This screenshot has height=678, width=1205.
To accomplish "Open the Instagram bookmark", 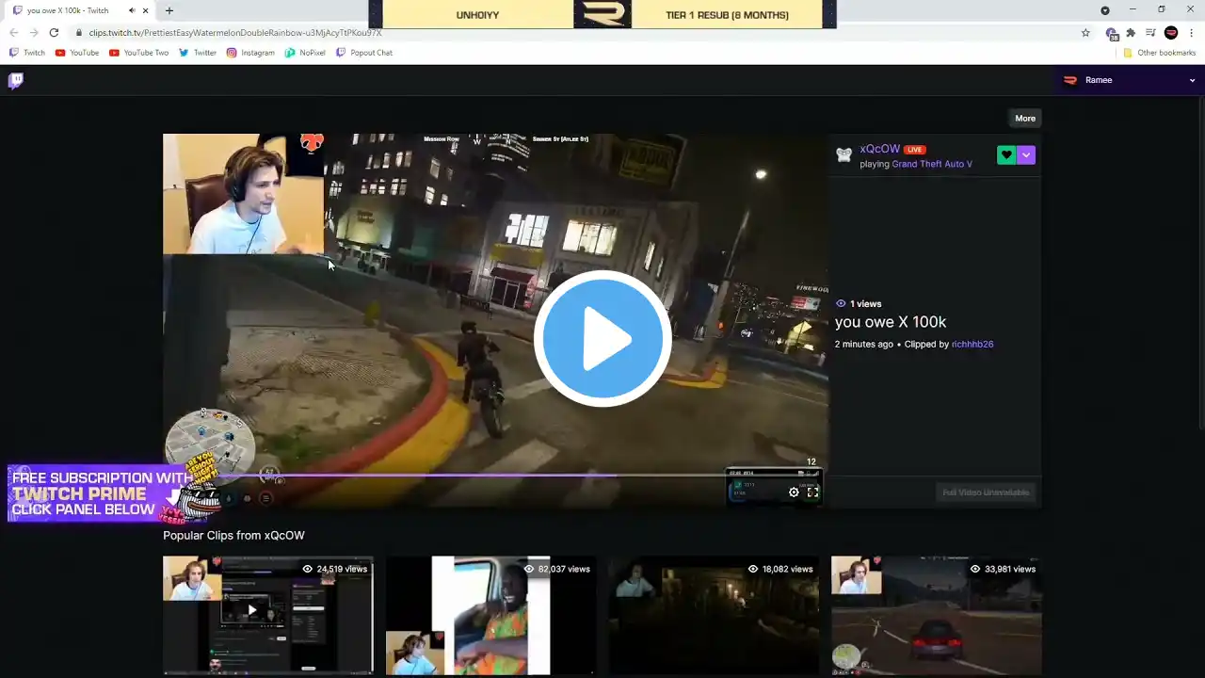I will coord(250,53).
